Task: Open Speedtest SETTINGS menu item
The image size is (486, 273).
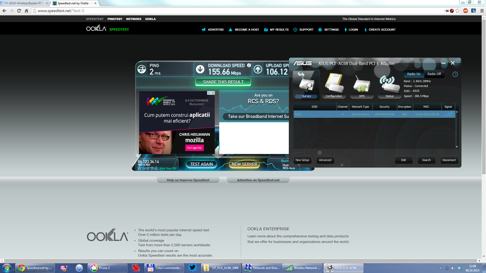Action: point(328,30)
